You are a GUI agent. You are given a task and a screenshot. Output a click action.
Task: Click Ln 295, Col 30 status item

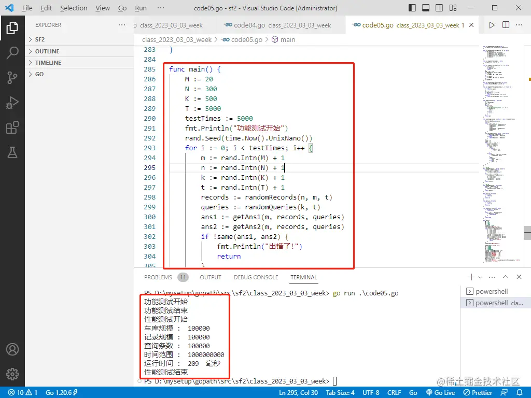298,393
